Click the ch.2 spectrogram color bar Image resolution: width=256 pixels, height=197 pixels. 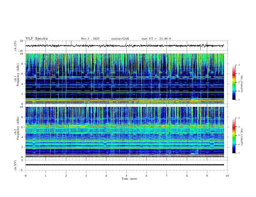pyautogui.click(x=234, y=136)
